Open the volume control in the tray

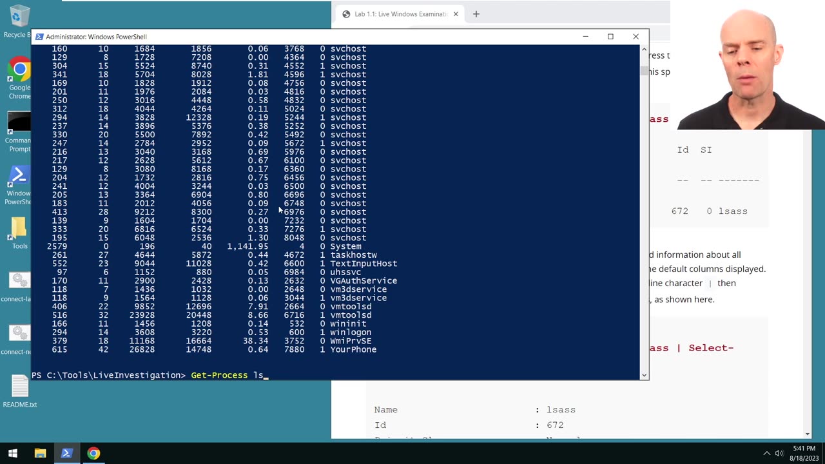(x=779, y=453)
